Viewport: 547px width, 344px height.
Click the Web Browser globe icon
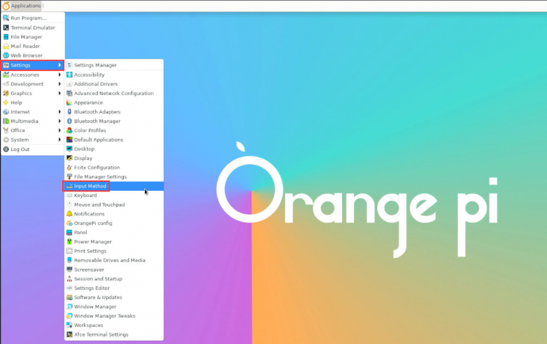pyautogui.click(x=6, y=55)
